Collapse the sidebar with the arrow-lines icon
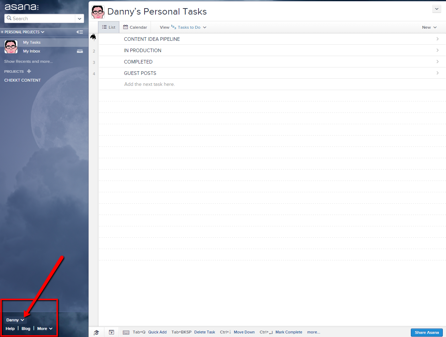 pos(80,32)
